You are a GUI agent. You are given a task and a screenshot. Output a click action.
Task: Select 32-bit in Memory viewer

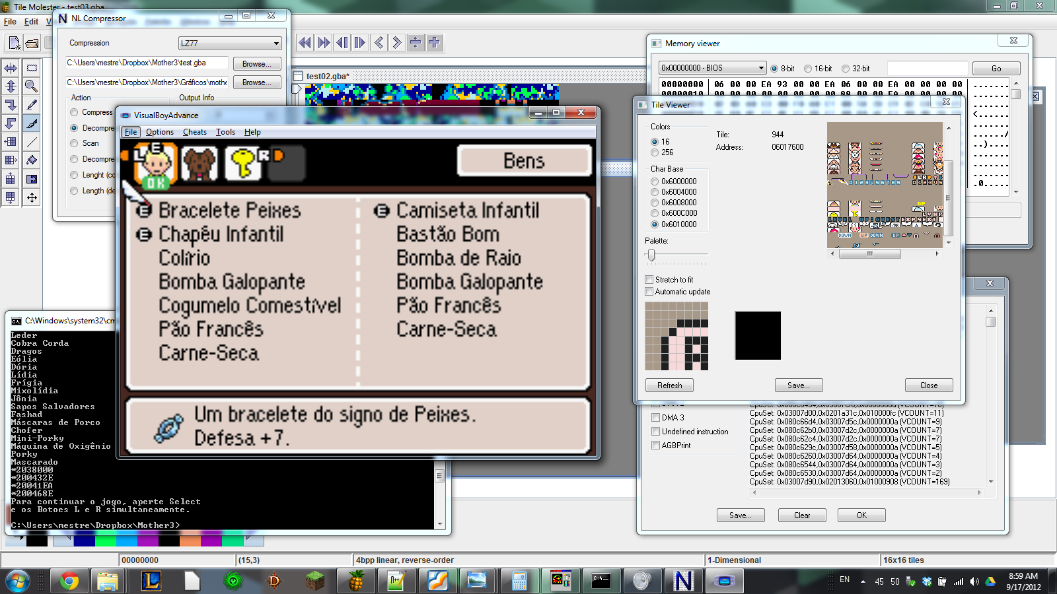(x=846, y=69)
